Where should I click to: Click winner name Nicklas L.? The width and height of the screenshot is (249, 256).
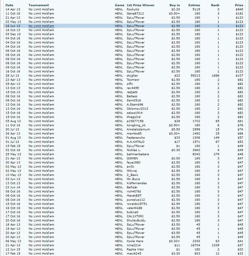click(x=134, y=150)
